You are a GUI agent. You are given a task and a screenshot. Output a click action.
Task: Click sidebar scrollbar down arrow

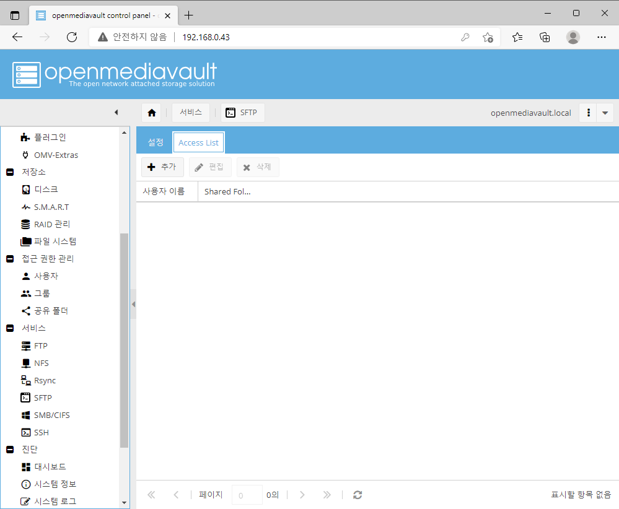(x=125, y=503)
